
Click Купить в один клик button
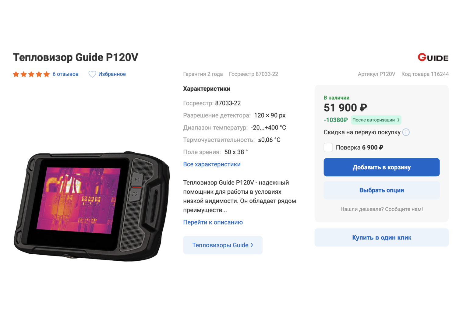[382, 238]
